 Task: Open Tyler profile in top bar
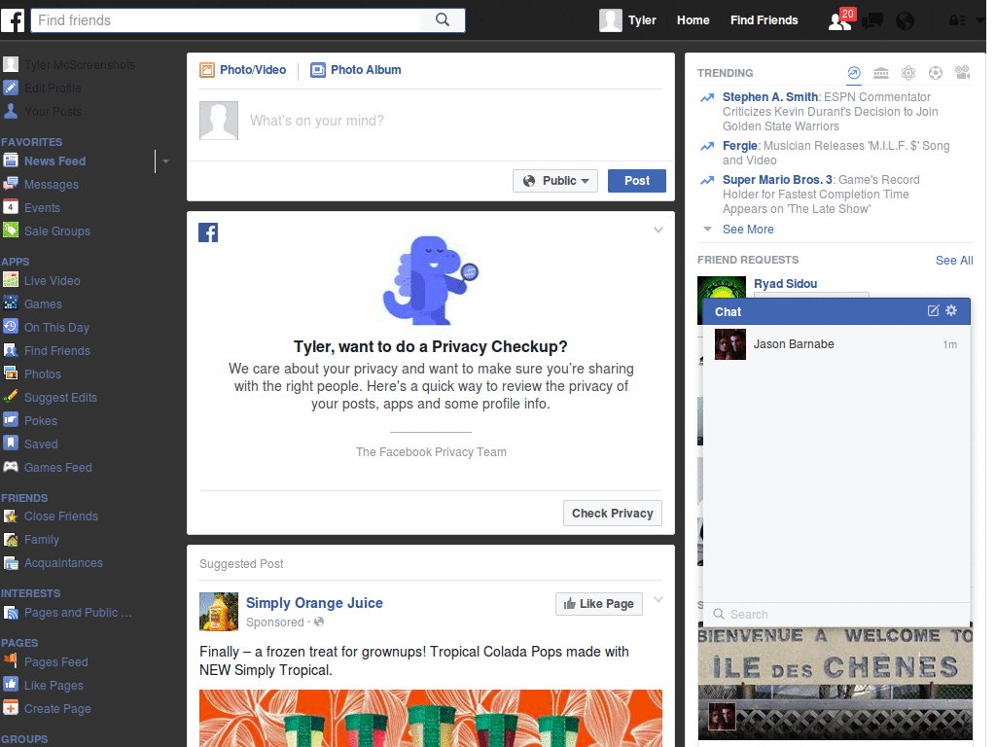click(x=627, y=20)
